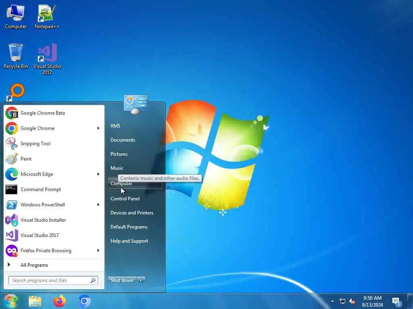
Task: Open Microsoft Edge in Start menu
Action: [x=50, y=174]
